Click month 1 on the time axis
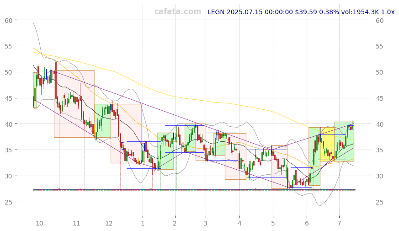The width and height of the screenshot is (399, 231). (x=143, y=224)
